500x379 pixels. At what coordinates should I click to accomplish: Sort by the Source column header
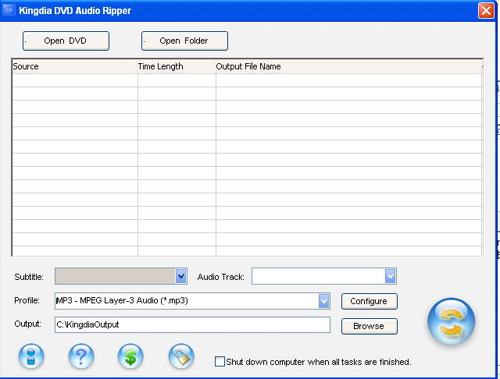tap(75, 66)
